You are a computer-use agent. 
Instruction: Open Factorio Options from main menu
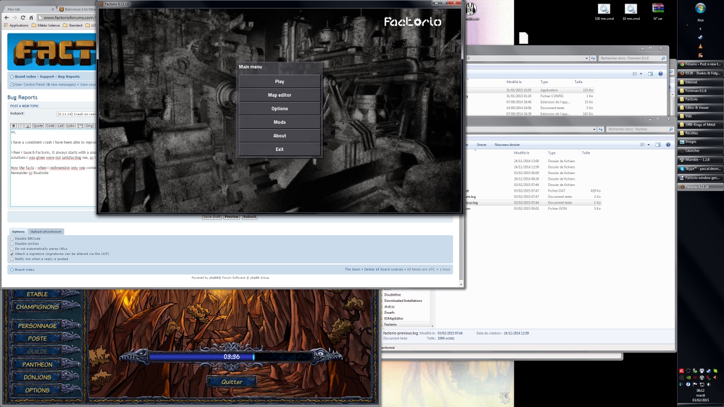click(279, 109)
